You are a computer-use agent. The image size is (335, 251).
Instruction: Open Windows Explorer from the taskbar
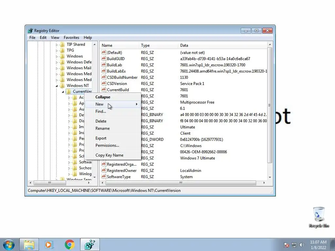pyautogui.click(x=29, y=244)
